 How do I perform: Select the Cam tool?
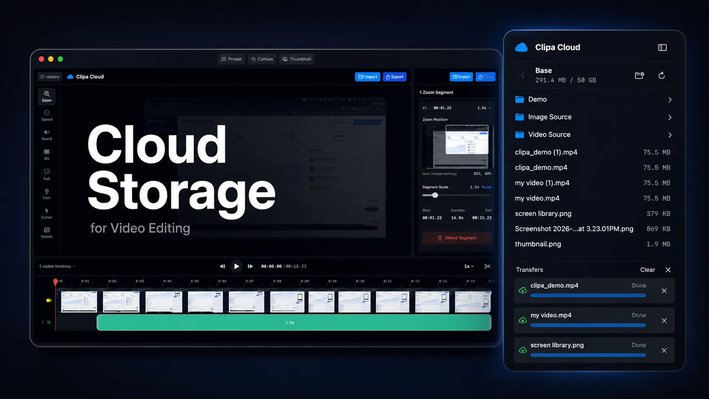pos(47,194)
